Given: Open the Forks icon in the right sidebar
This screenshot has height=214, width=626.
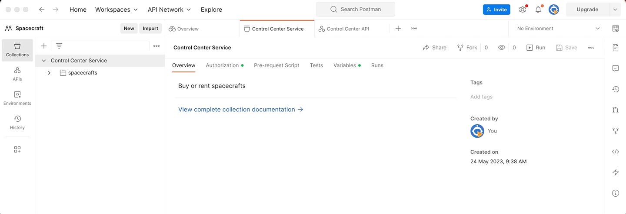Looking at the screenshot, I should (x=616, y=131).
